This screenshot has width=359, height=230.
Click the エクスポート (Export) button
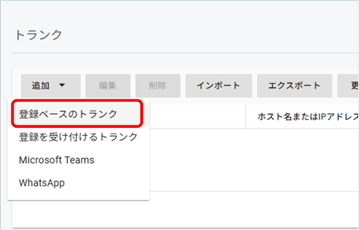pos(294,86)
